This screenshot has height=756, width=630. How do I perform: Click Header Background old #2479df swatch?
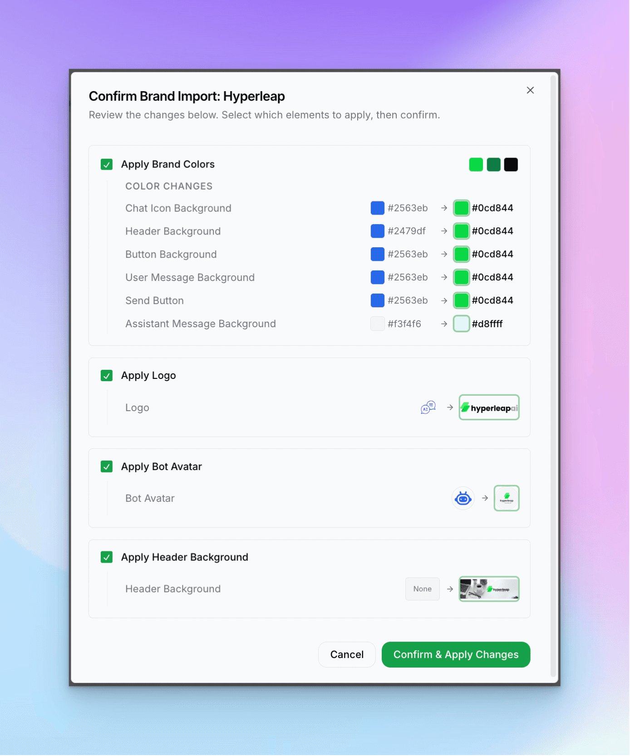click(377, 231)
